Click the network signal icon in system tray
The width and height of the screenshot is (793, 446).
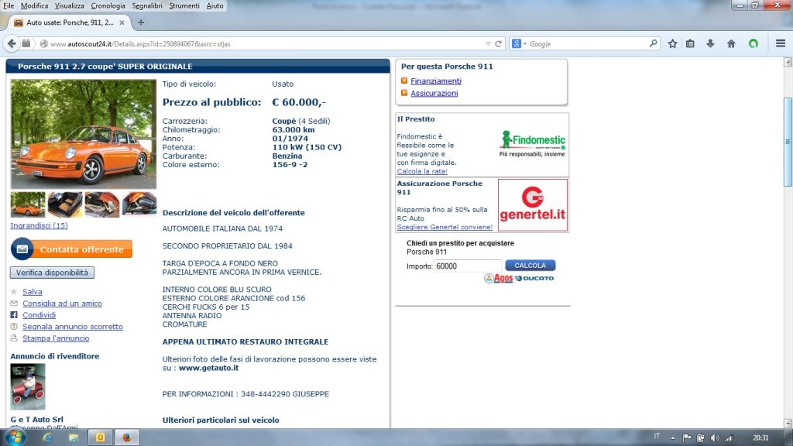pos(728,438)
